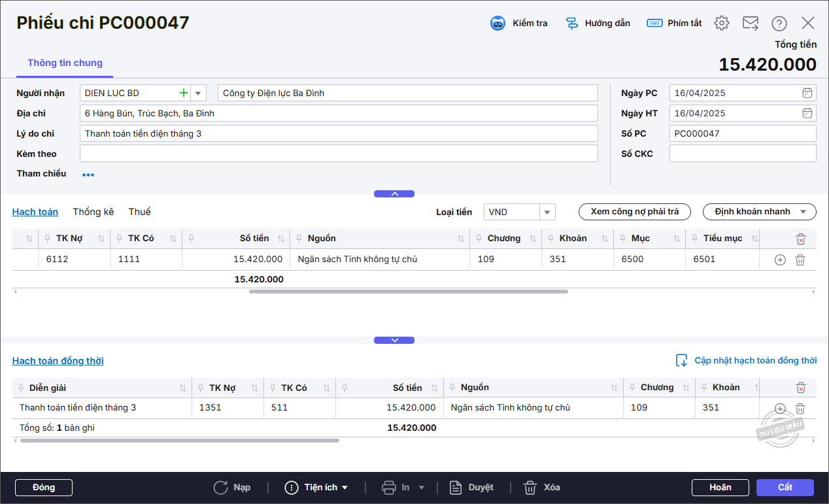Click Cập nhật hạch toán đồng thời

(746, 361)
